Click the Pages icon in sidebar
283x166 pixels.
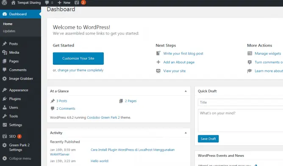[x=5, y=61]
